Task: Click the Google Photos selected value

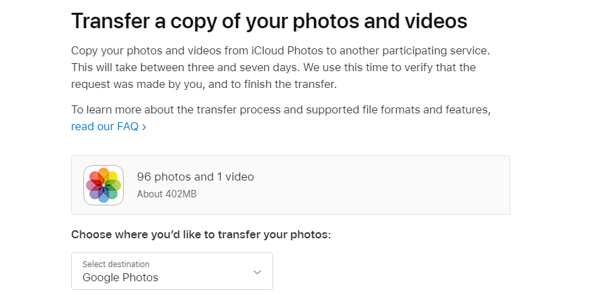Action: pyautogui.click(x=120, y=277)
